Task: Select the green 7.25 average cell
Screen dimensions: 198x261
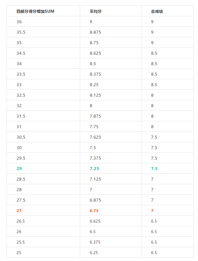Action: 110,168
